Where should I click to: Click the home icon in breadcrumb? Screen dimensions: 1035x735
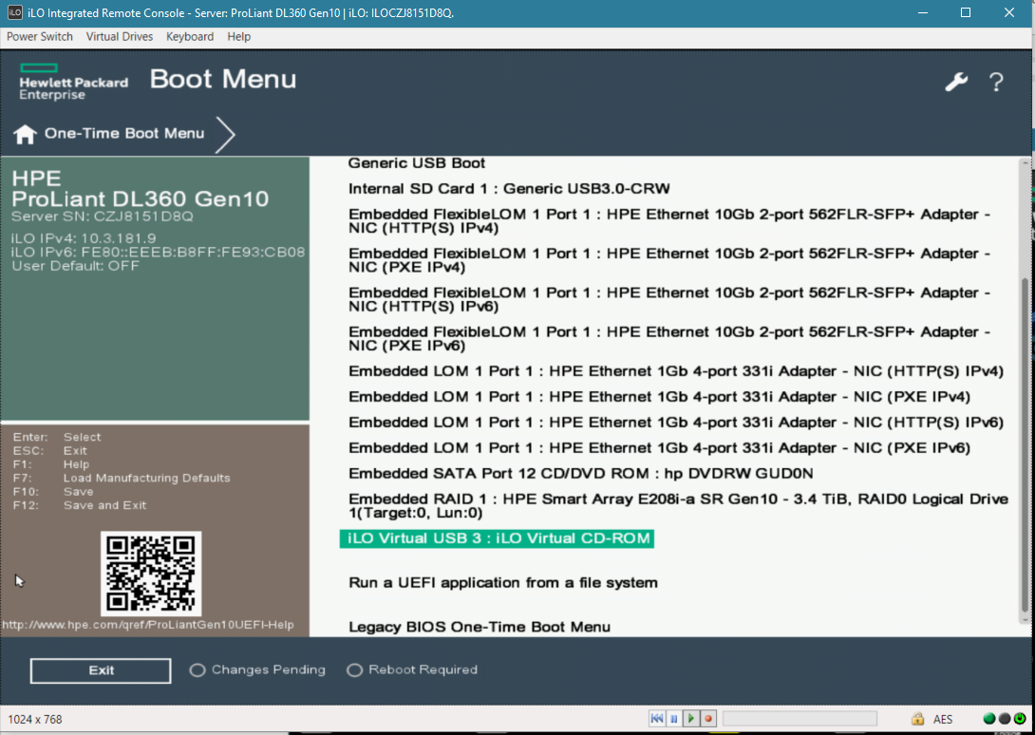pyautogui.click(x=25, y=134)
